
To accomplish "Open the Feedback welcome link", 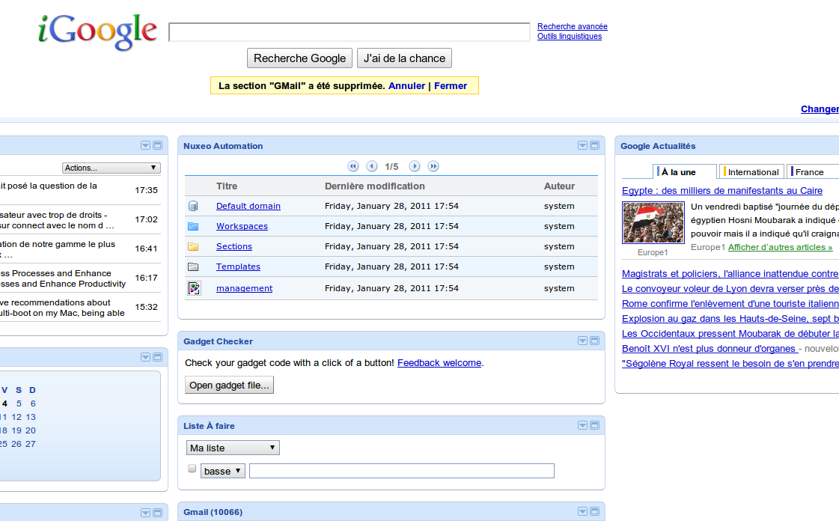I will tap(439, 362).
